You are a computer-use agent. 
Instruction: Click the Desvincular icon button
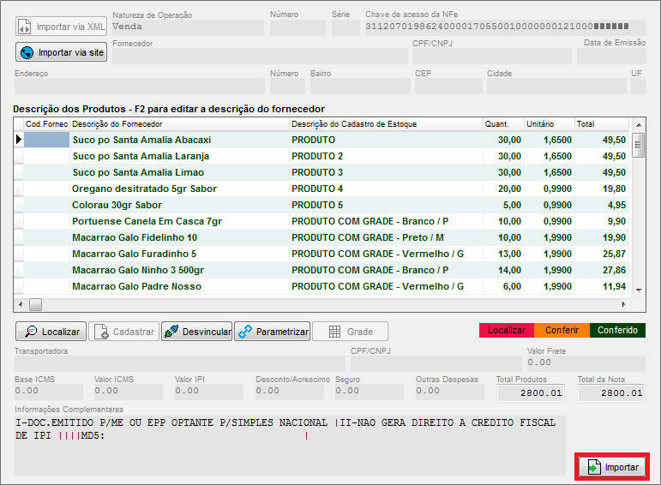[171, 332]
